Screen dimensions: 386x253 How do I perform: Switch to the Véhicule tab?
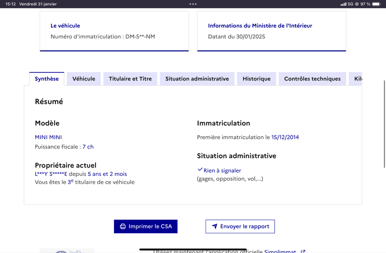tap(83, 79)
